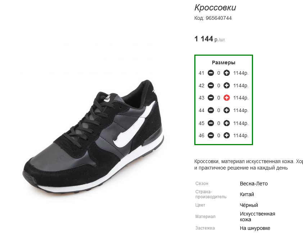Decrease quantity for size 45
This screenshot has height=236, width=303.
211,123
